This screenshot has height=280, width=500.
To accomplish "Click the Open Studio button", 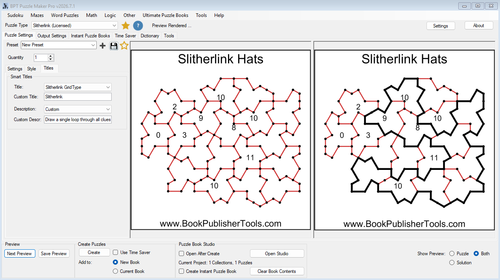I will click(x=277, y=254).
